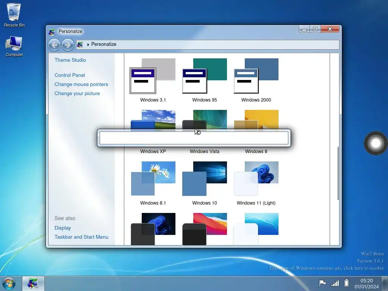Click the ads notice to resolve
The height and width of the screenshot is (291, 388).
[326, 268]
